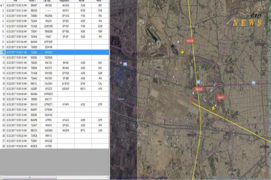Select the CAL5541 B744 row
The image size is (271, 180).
[54, 84]
